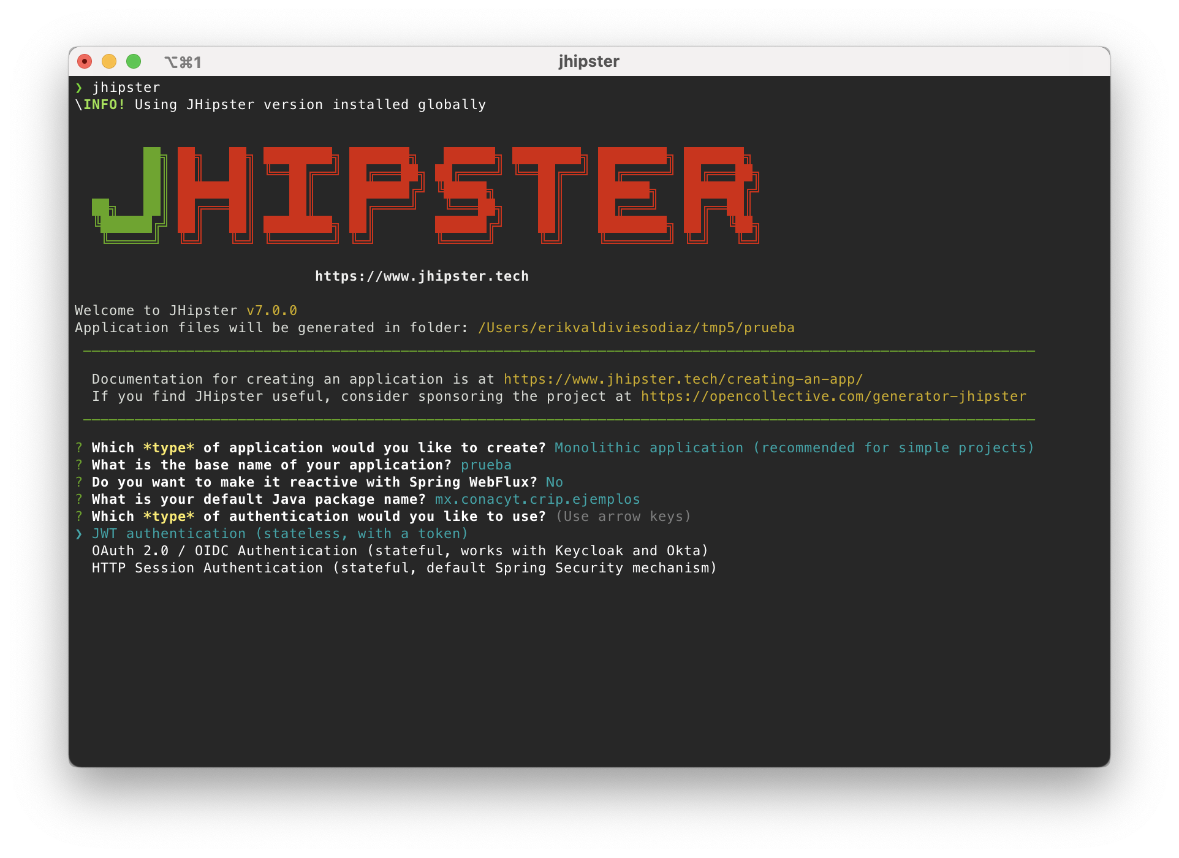The width and height of the screenshot is (1179, 858).
Task: Click the ⌥⌘1 shortcut indicator in the title bar
Action: (x=183, y=62)
